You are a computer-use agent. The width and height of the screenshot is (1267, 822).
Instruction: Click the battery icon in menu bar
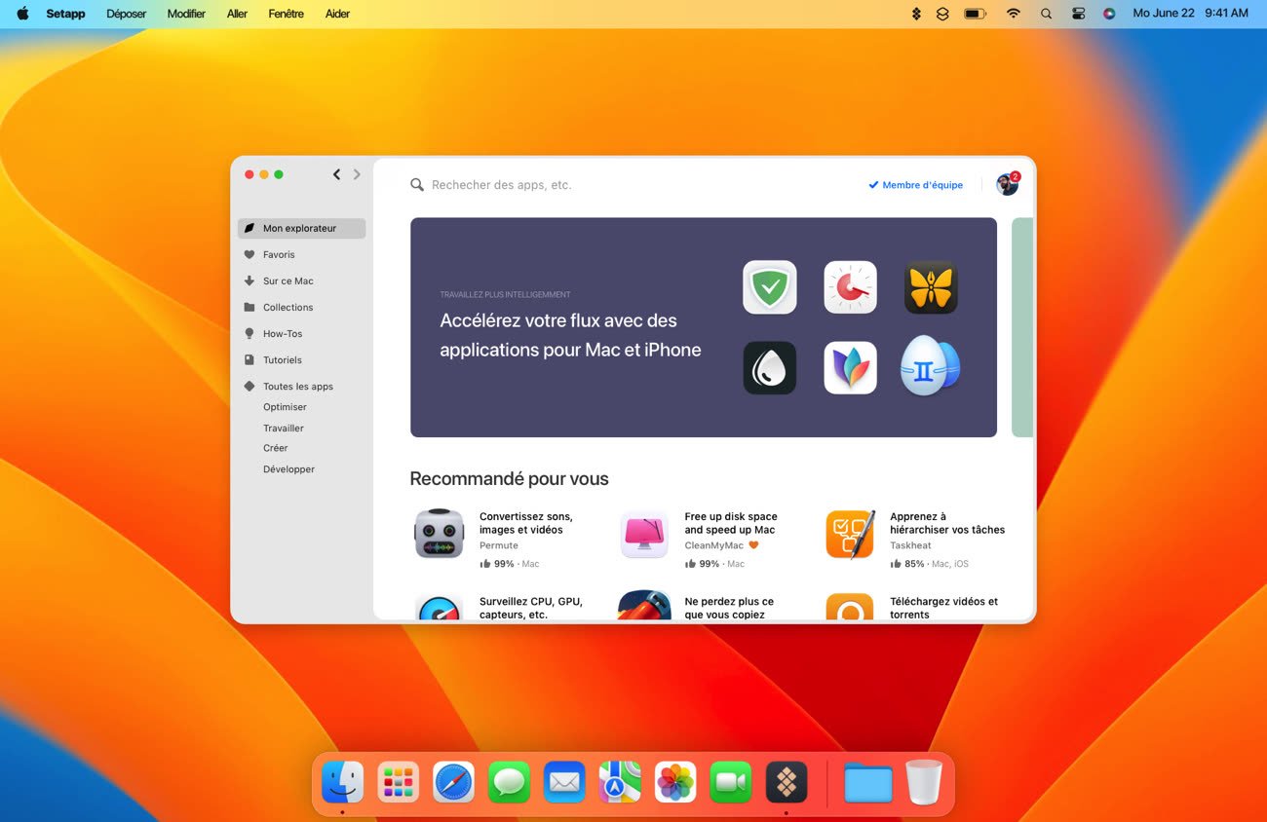tap(975, 14)
